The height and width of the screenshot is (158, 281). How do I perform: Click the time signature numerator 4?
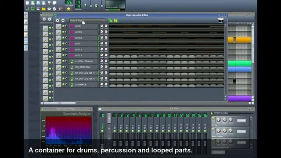(x=78, y=2)
